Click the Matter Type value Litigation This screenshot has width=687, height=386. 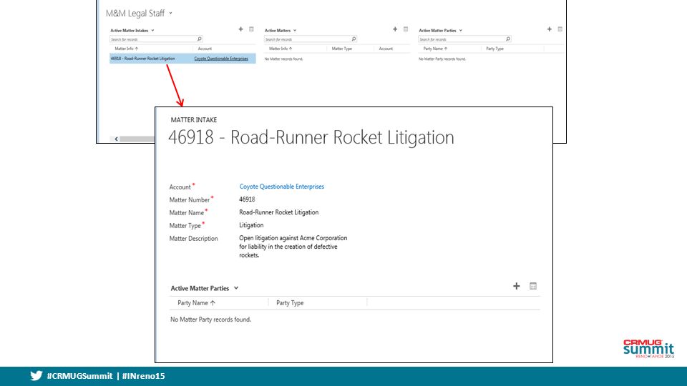point(251,225)
